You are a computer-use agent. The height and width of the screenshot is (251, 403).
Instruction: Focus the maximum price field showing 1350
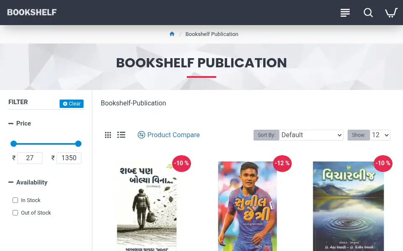coord(69,158)
